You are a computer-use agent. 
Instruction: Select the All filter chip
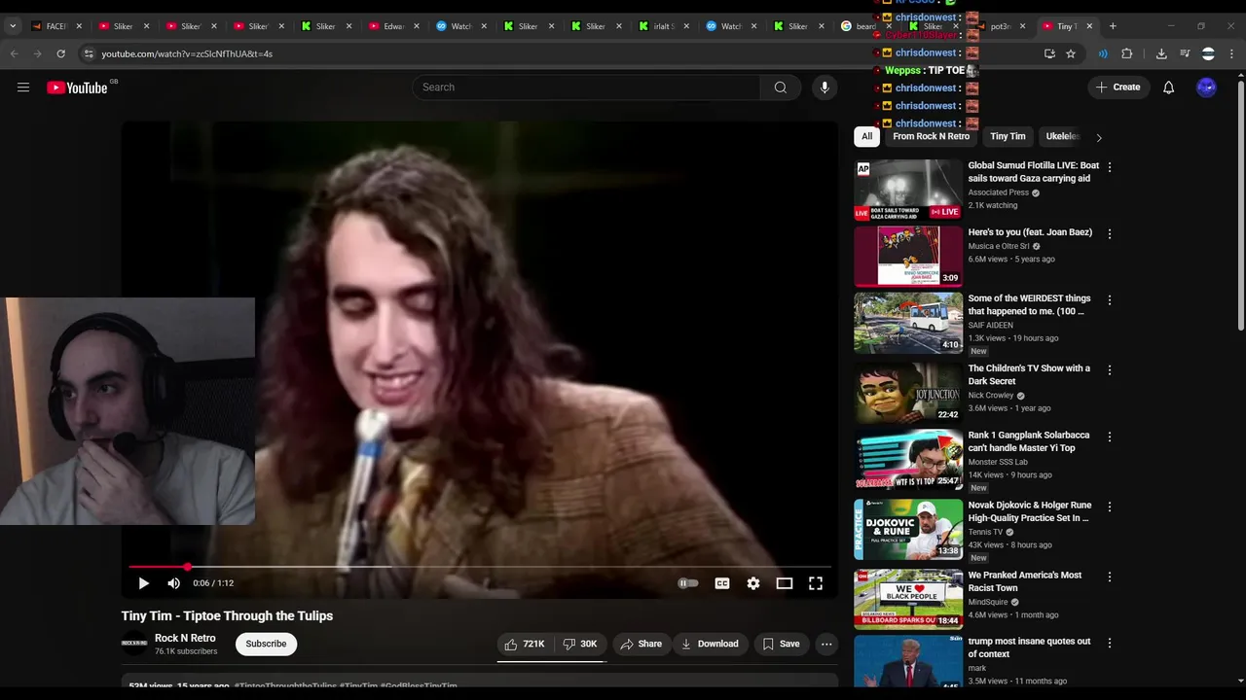[x=866, y=136]
